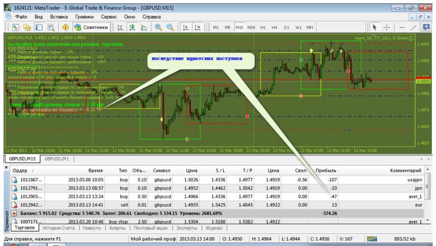Open the Справка menu

pos(152,17)
